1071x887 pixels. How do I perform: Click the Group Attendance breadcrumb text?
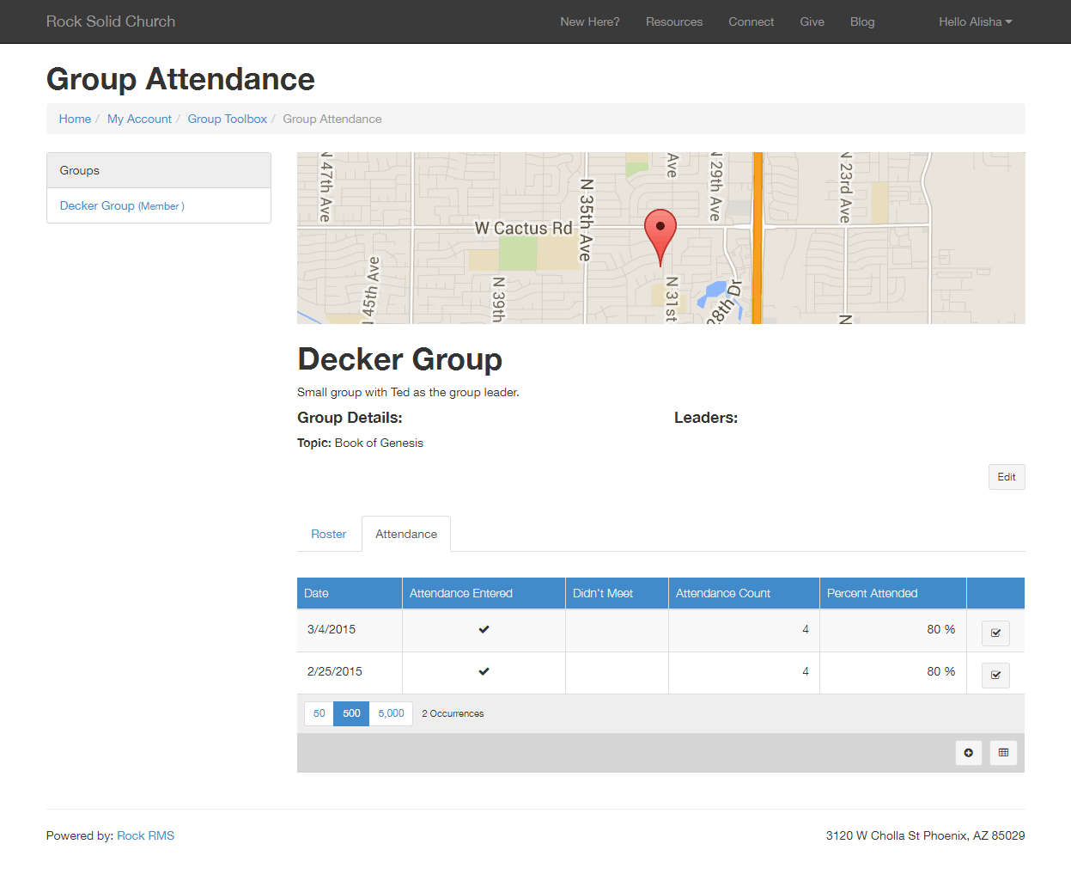pyautogui.click(x=332, y=119)
